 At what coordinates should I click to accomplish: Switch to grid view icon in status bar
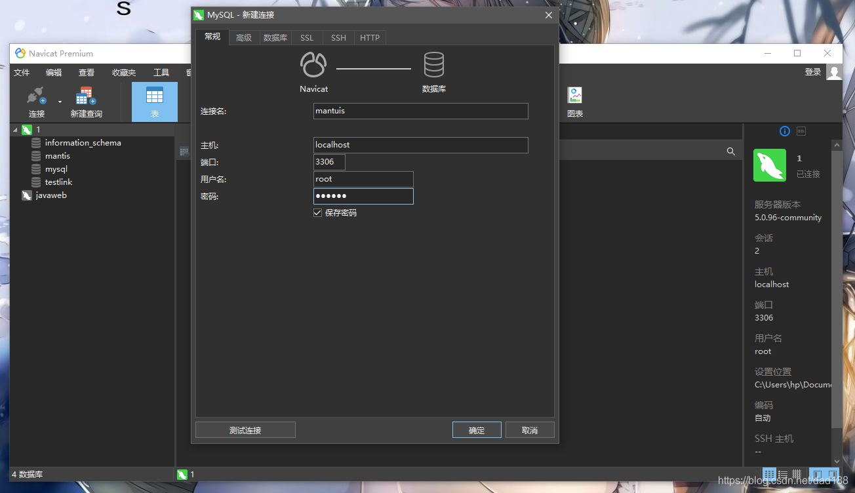(x=770, y=473)
